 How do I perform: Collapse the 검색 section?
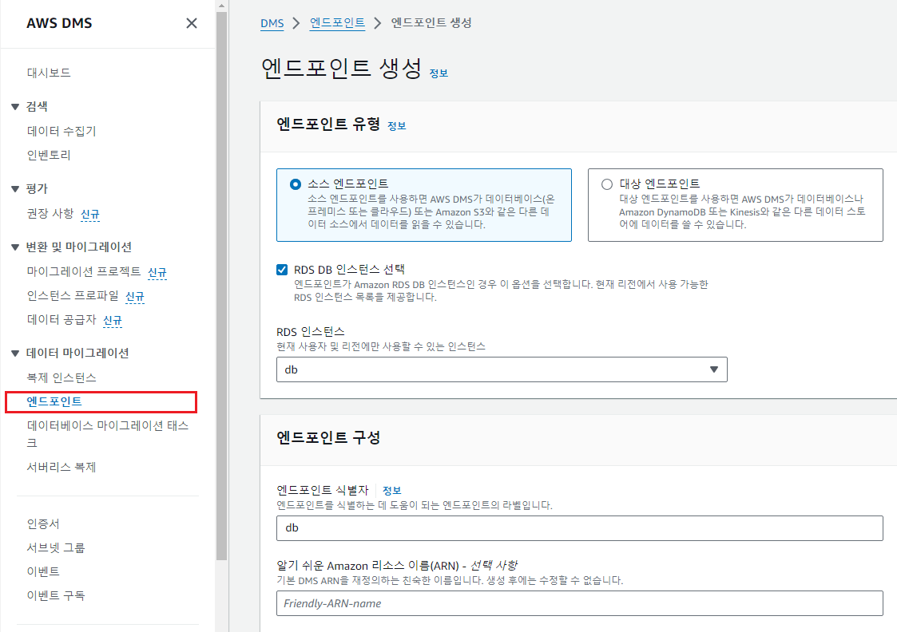(x=15, y=106)
